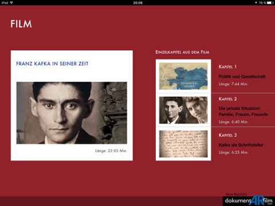Viewport: 275px width, 206px height.
Task: Select the 'Kapitel 1' heading
Action: click(x=227, y=67)
